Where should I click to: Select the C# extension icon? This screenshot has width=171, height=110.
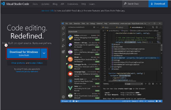70,96
